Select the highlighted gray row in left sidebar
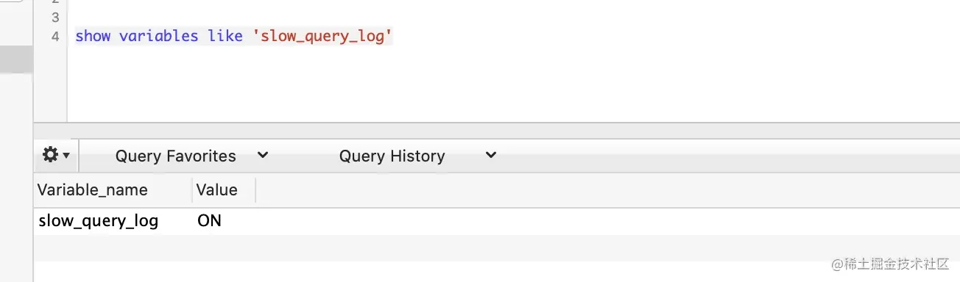 [x=16, y=59]
